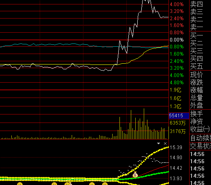Click the 涨幅 percentage change label
Image resolution: width=211 pixels, height=185 pixels.
click(x=196, y=90)
